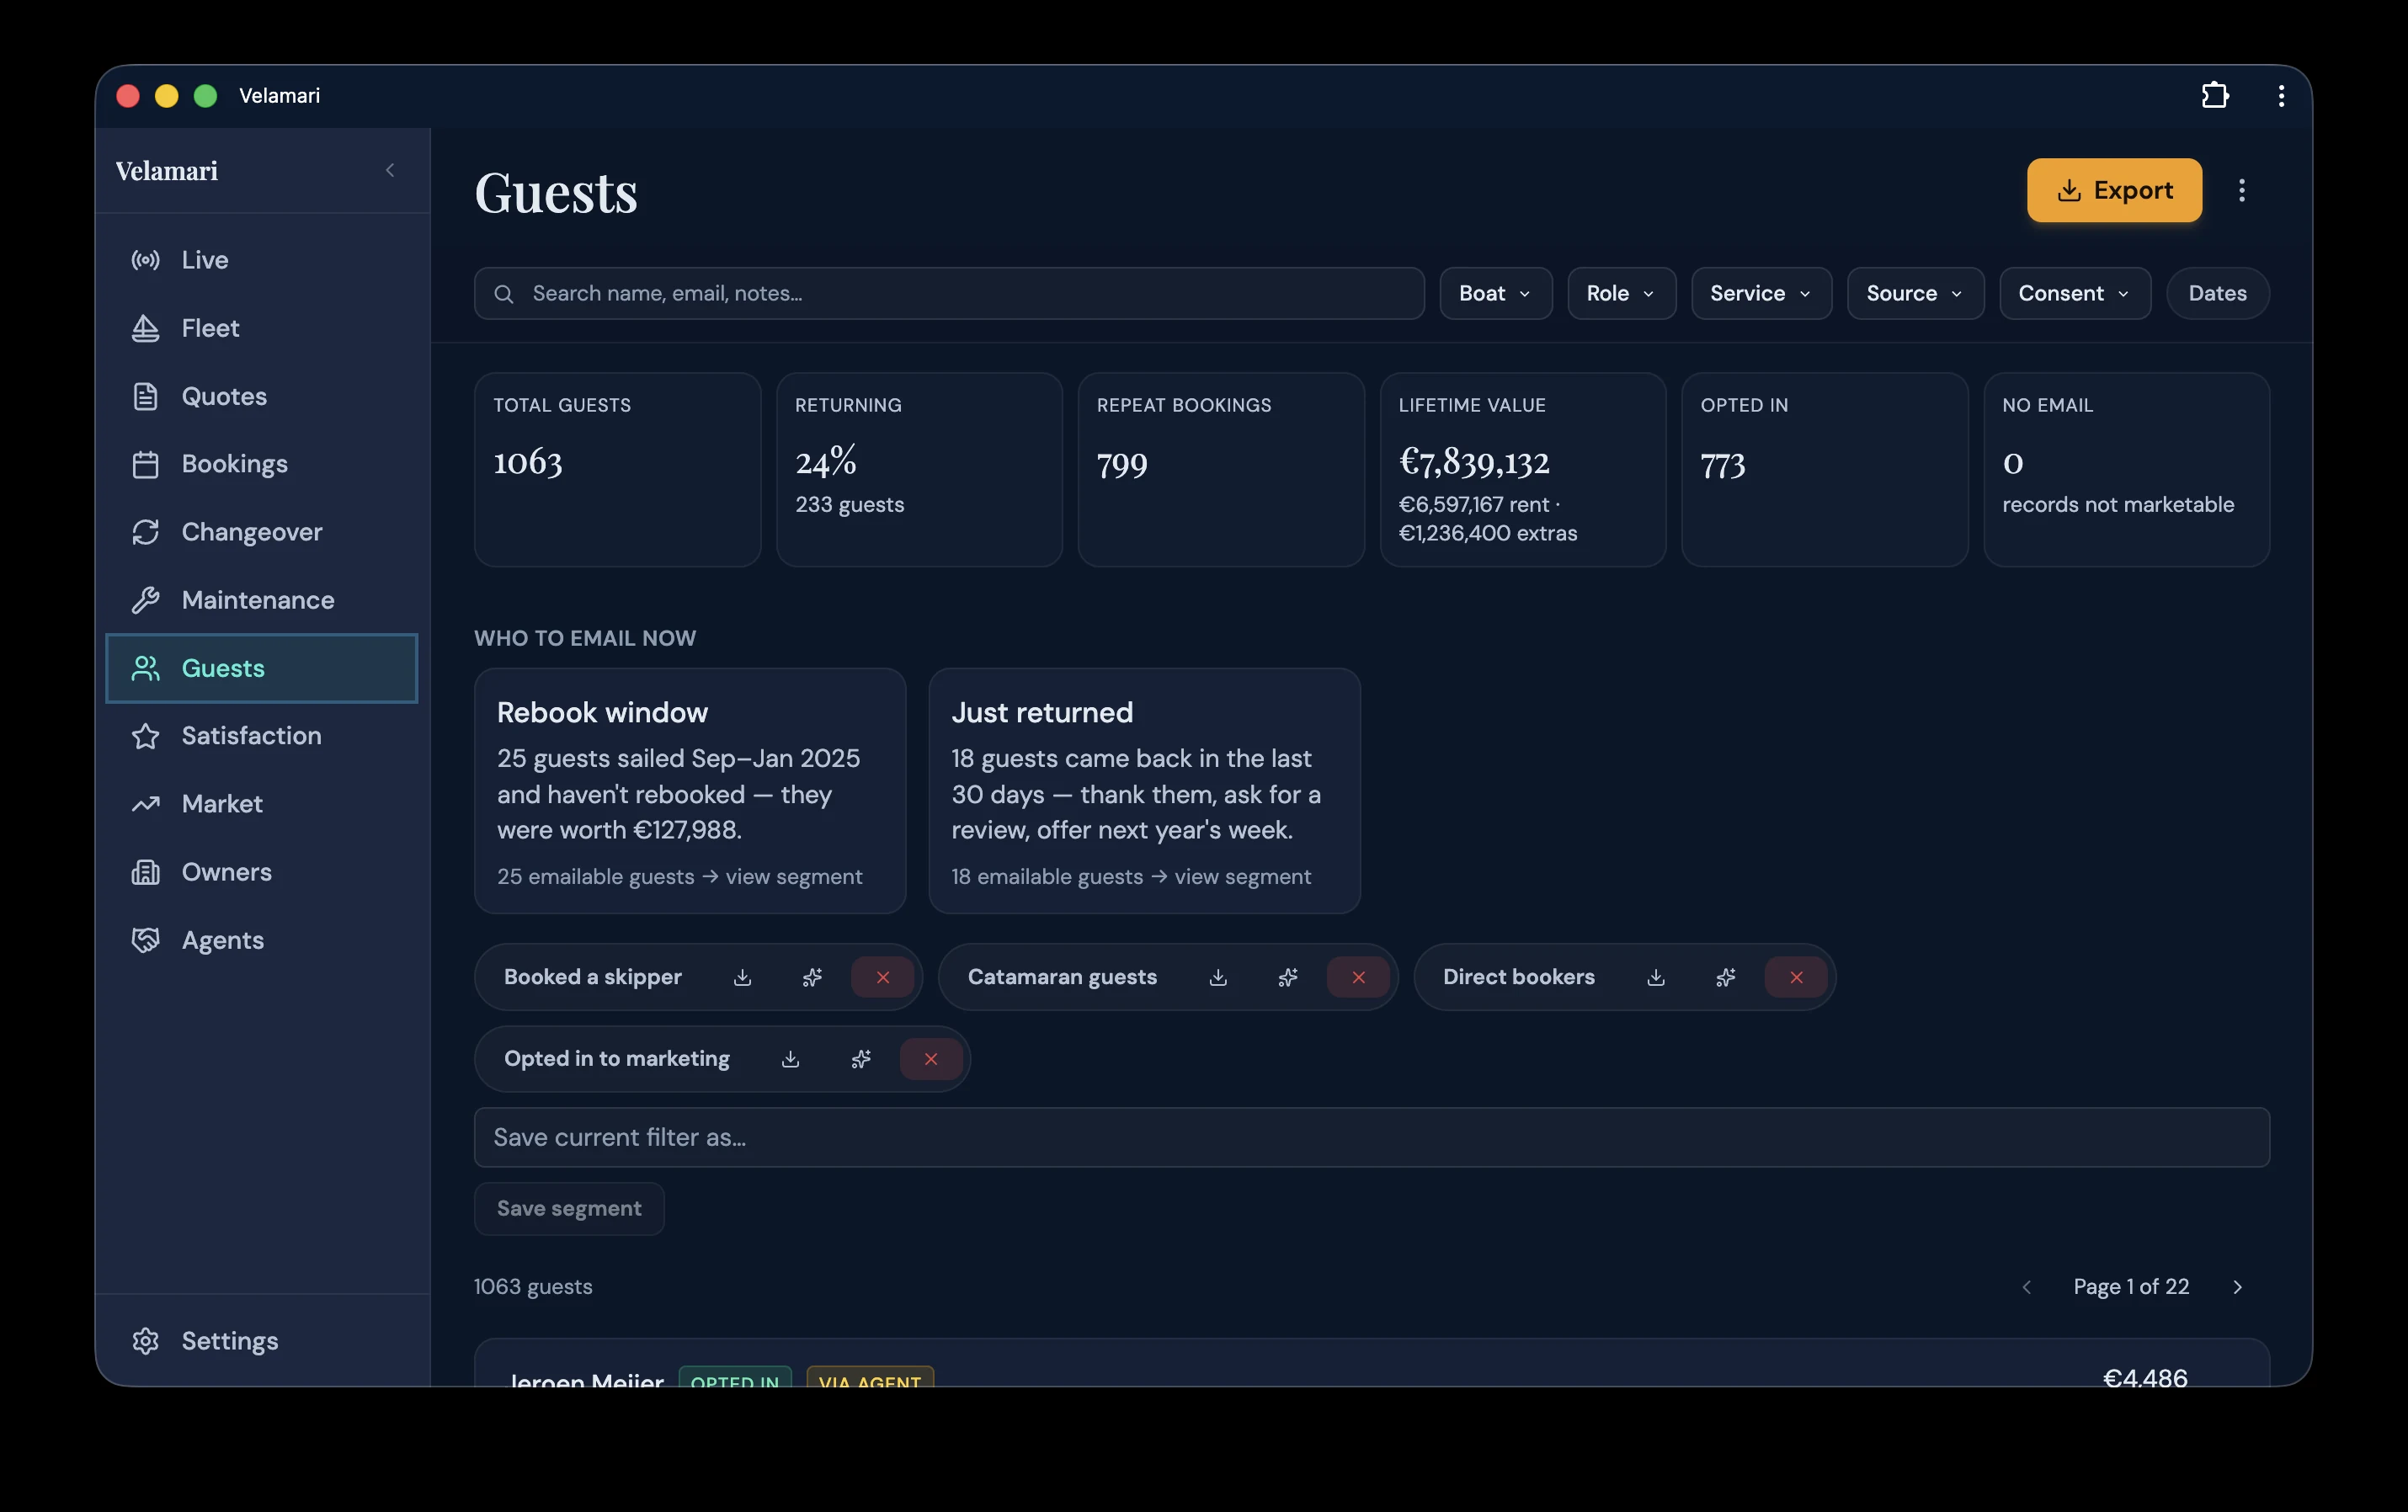Viewport: 2408px width, 1512px height.
Task: Delete the Direct bookers segment
Action: 1796,977
